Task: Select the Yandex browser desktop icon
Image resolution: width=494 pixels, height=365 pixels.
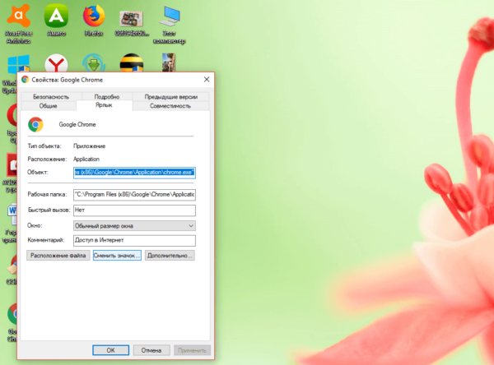Action: click(56, 64)
